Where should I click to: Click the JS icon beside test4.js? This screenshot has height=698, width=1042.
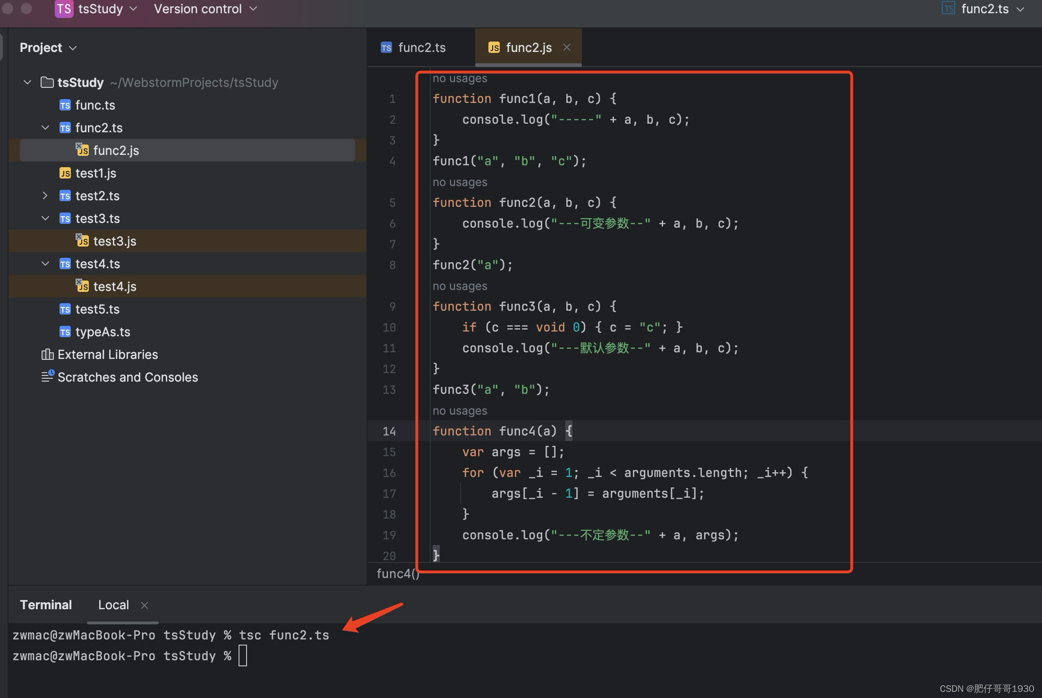83,286
